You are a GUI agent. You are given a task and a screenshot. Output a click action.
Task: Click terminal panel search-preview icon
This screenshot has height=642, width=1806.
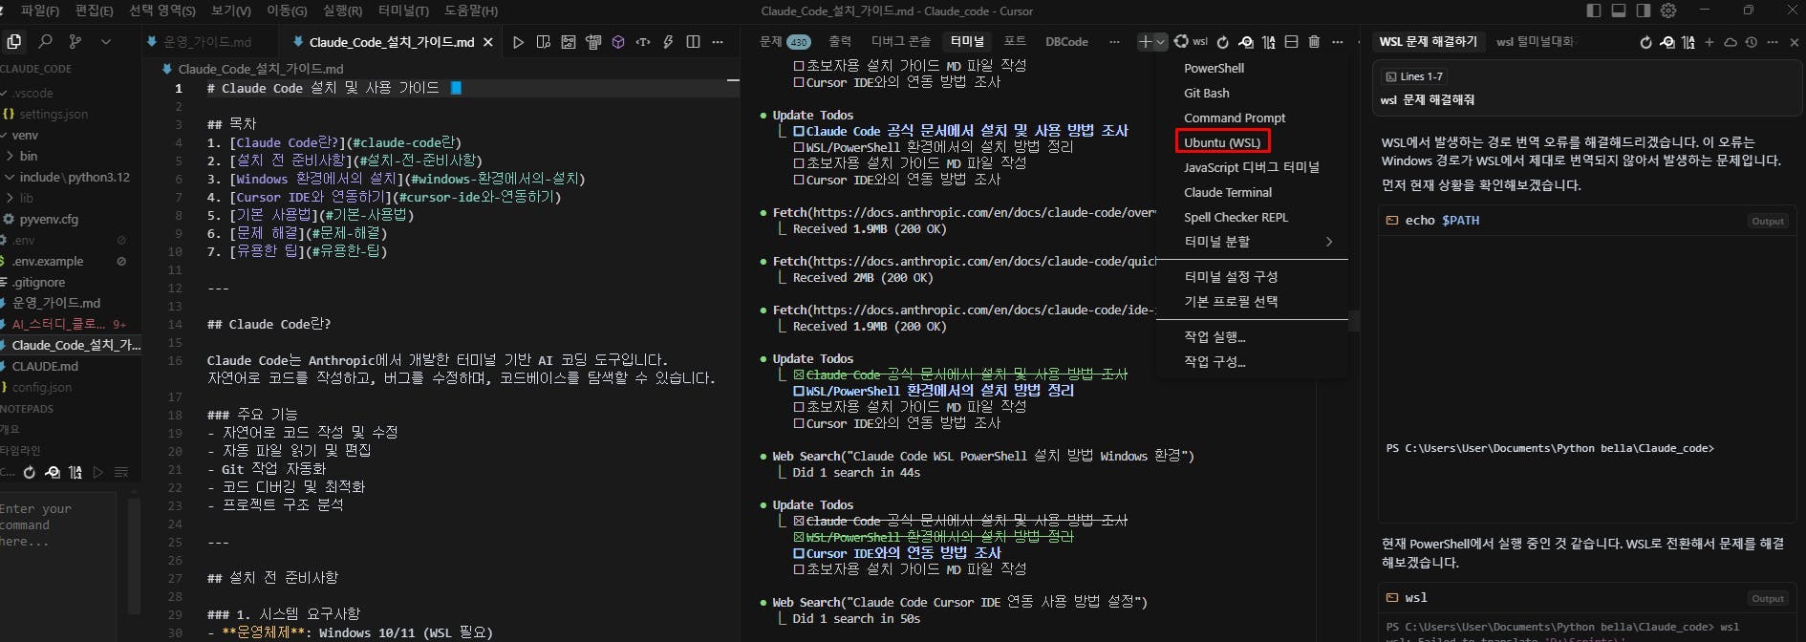[x=1246, y=42]
